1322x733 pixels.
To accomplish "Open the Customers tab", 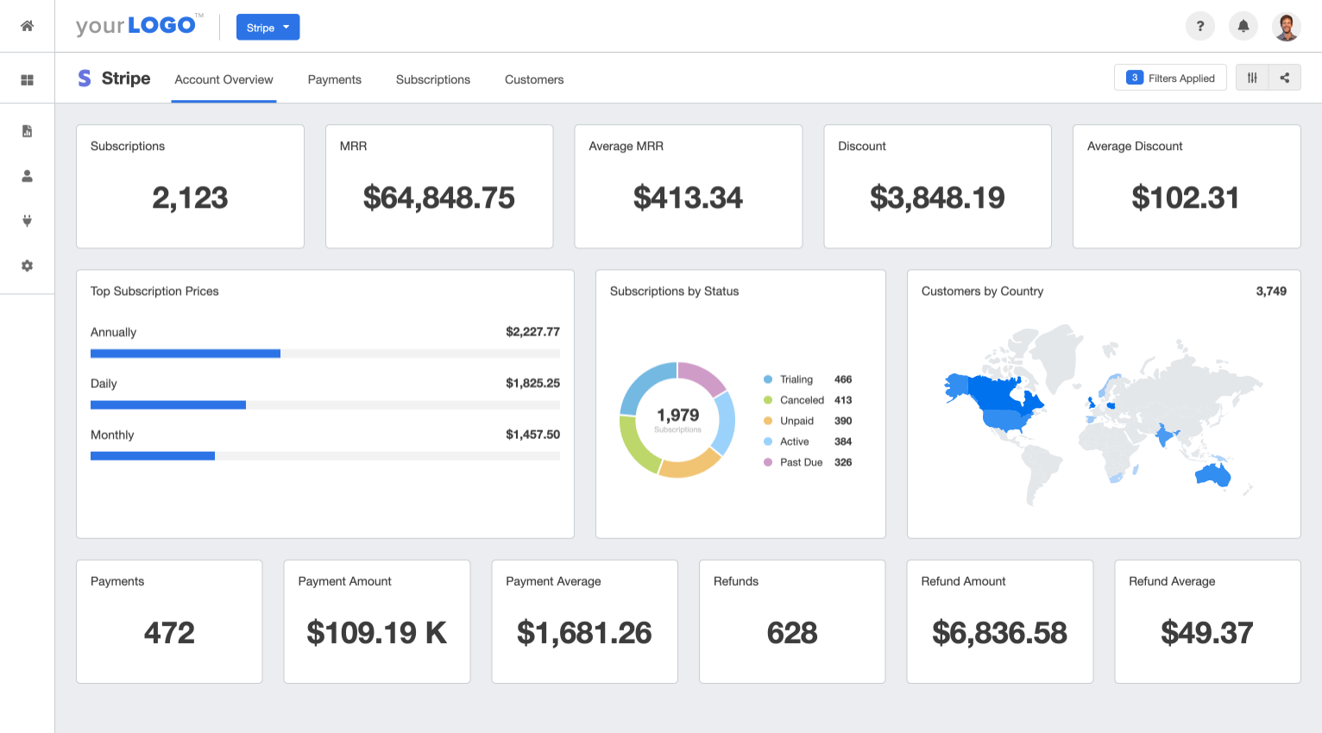I will coord(533,79).
